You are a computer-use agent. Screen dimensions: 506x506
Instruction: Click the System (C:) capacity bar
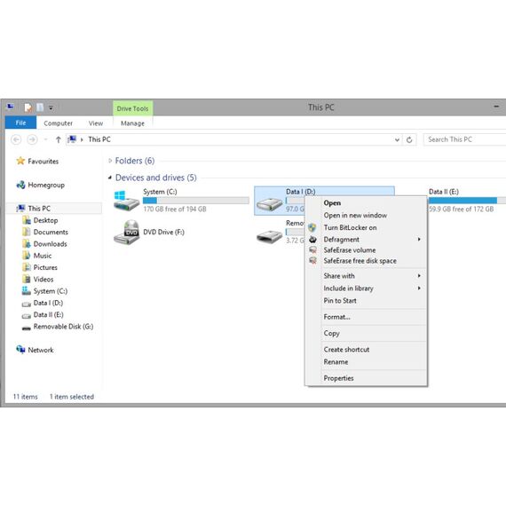point(196,201)
